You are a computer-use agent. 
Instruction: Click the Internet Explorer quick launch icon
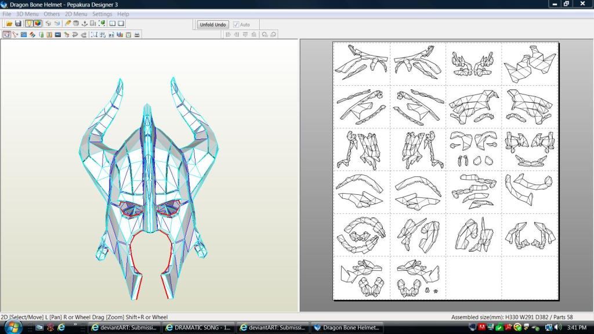61,328
